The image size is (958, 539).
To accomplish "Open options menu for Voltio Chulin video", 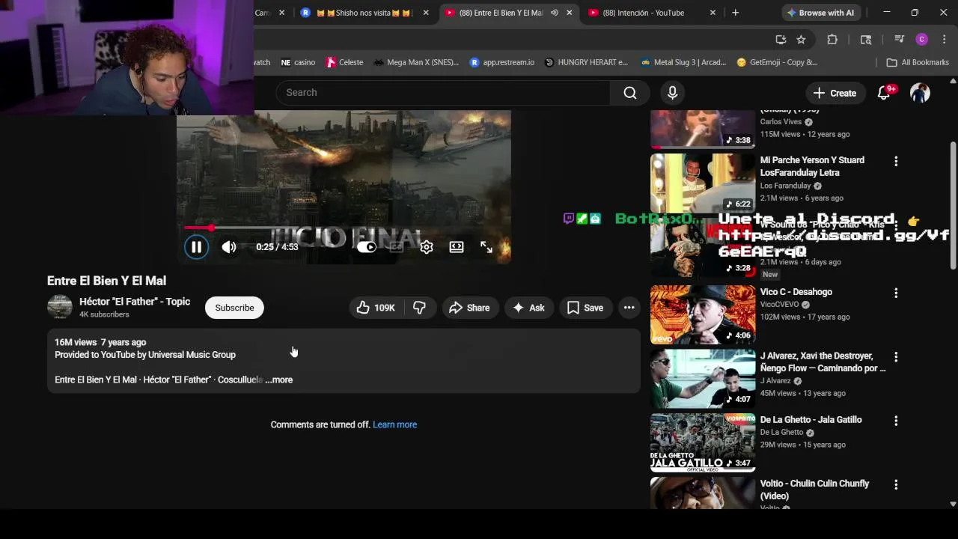I will point(896,484).
